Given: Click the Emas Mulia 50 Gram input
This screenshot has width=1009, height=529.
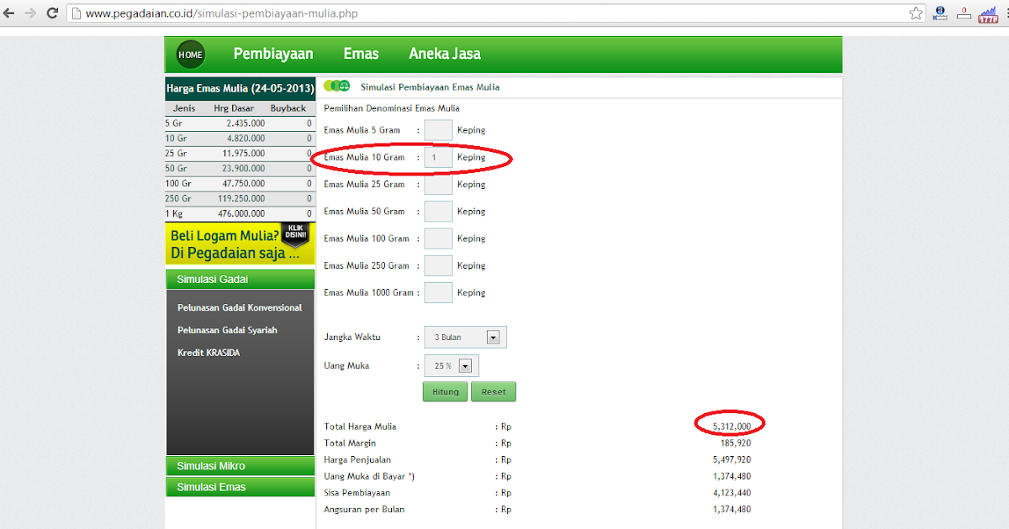Looking at the screenshot, I should pos(438,212).
